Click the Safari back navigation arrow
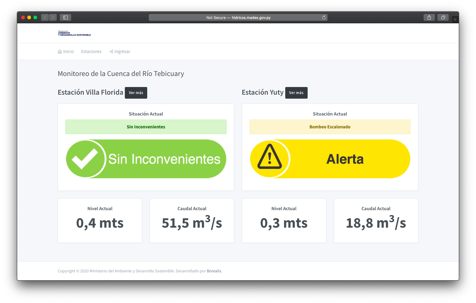This screenshot has width=476, height=303. click(45, 17)
